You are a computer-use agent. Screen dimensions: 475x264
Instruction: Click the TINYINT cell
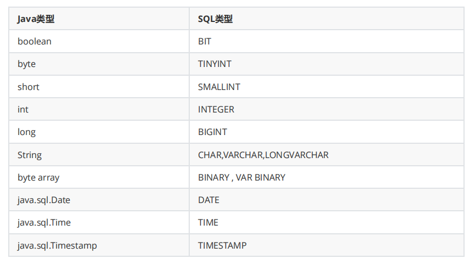[x=214, y=64]
